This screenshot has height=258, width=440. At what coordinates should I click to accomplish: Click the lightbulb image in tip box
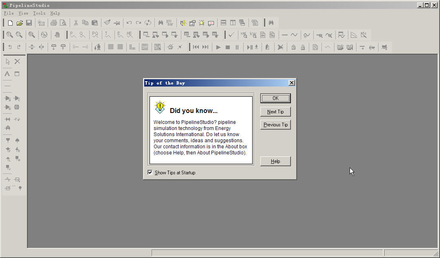[160, 107]
